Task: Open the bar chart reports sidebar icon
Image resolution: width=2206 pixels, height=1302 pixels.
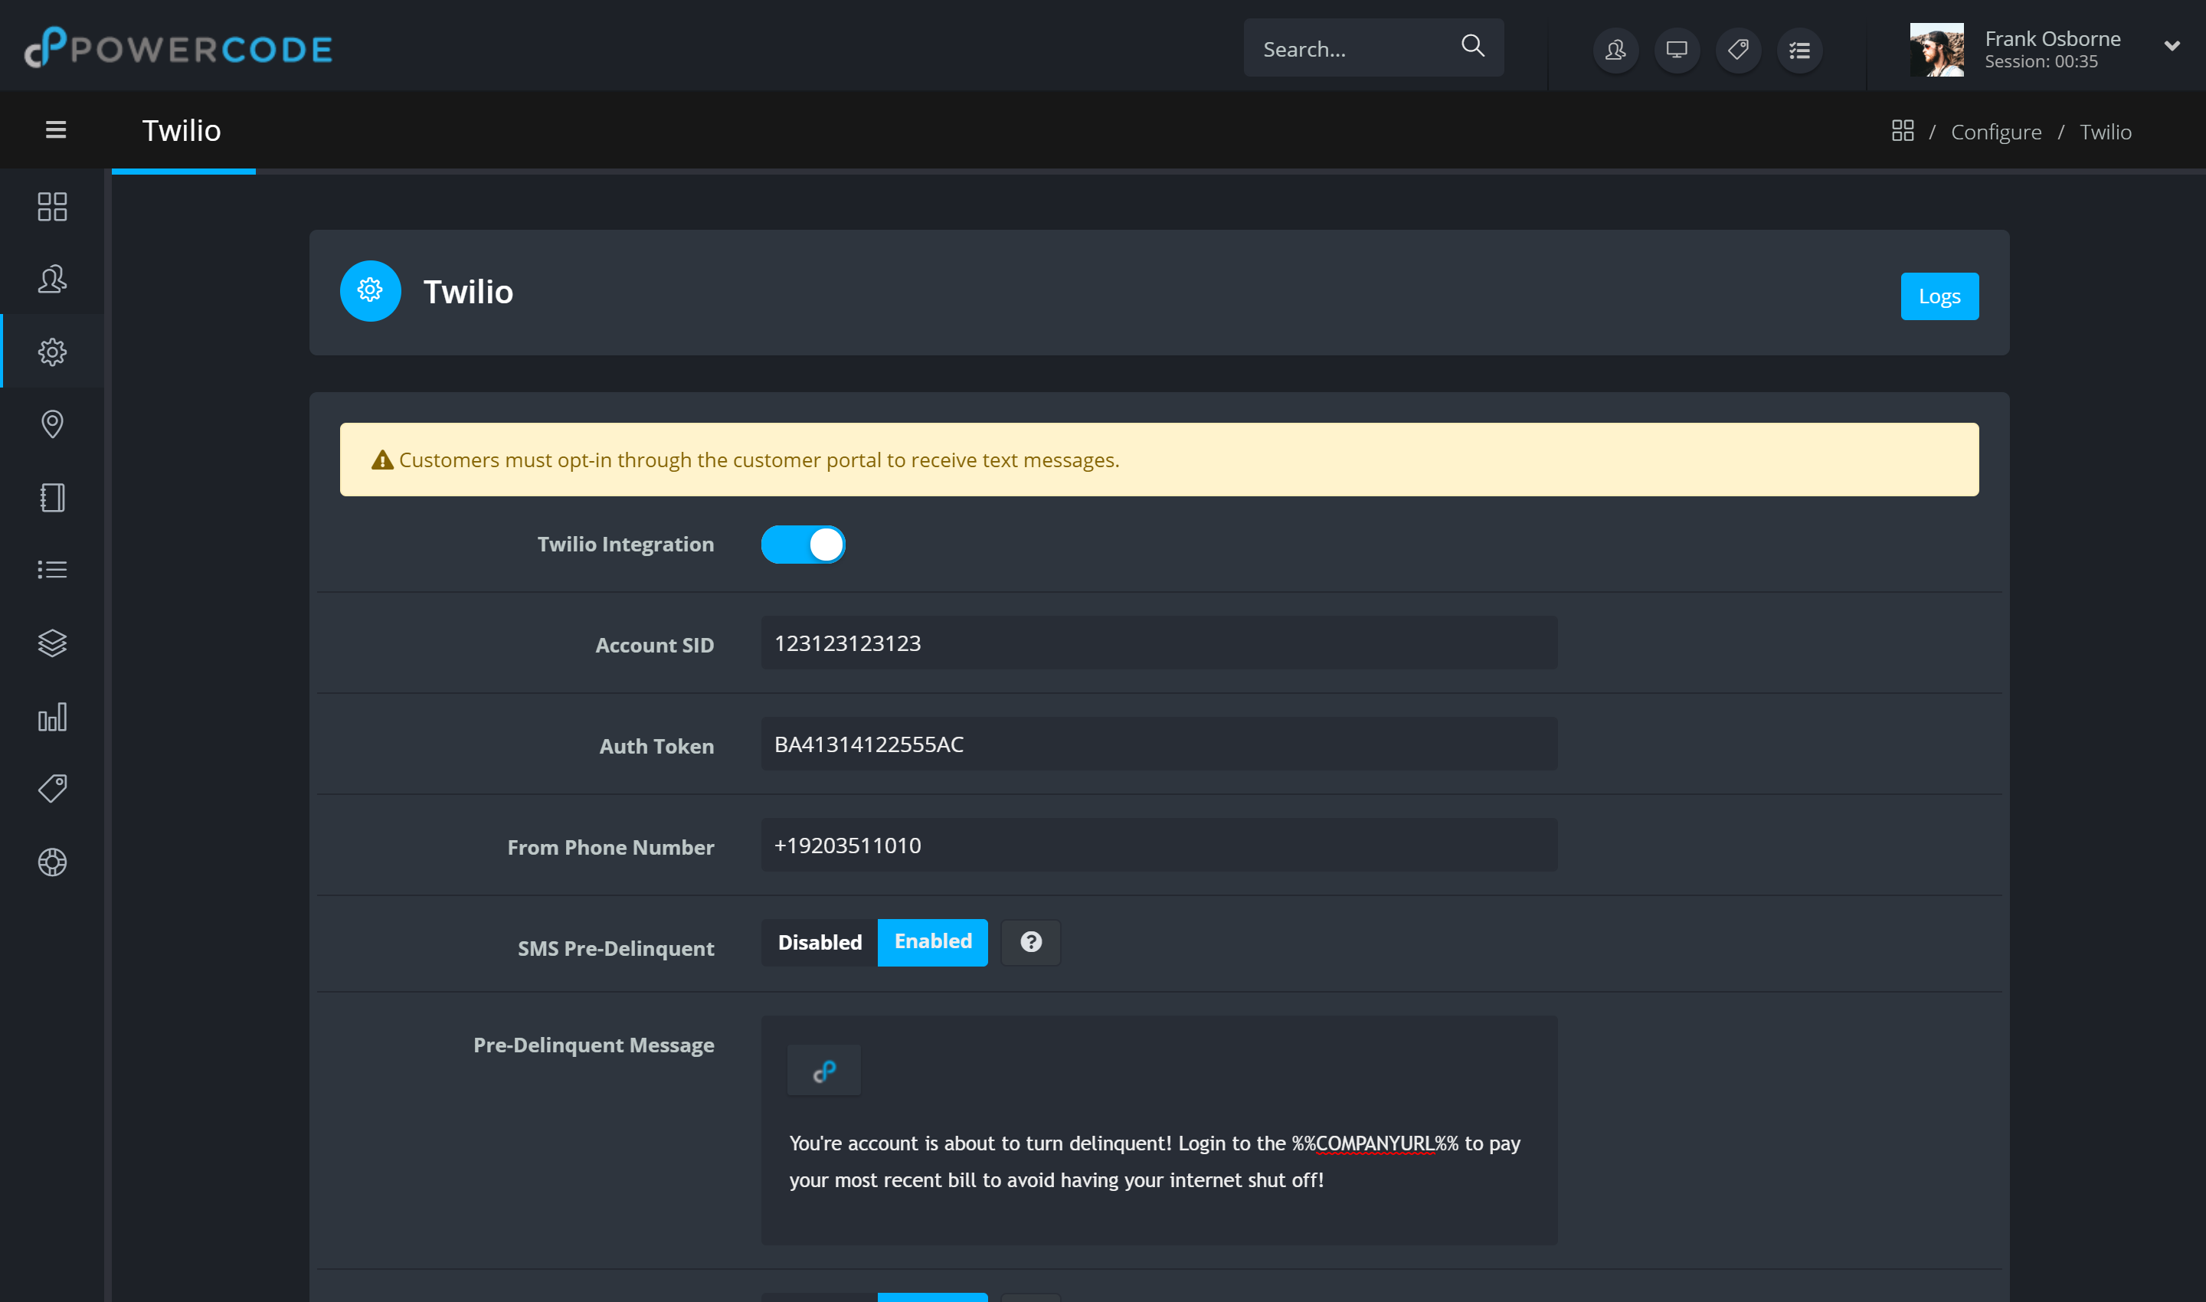Action: pyautogui.click(x=52, y=717)
